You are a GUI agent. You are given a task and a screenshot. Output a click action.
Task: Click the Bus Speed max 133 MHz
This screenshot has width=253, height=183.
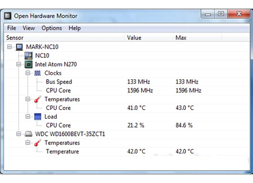(x=187, y=82)
